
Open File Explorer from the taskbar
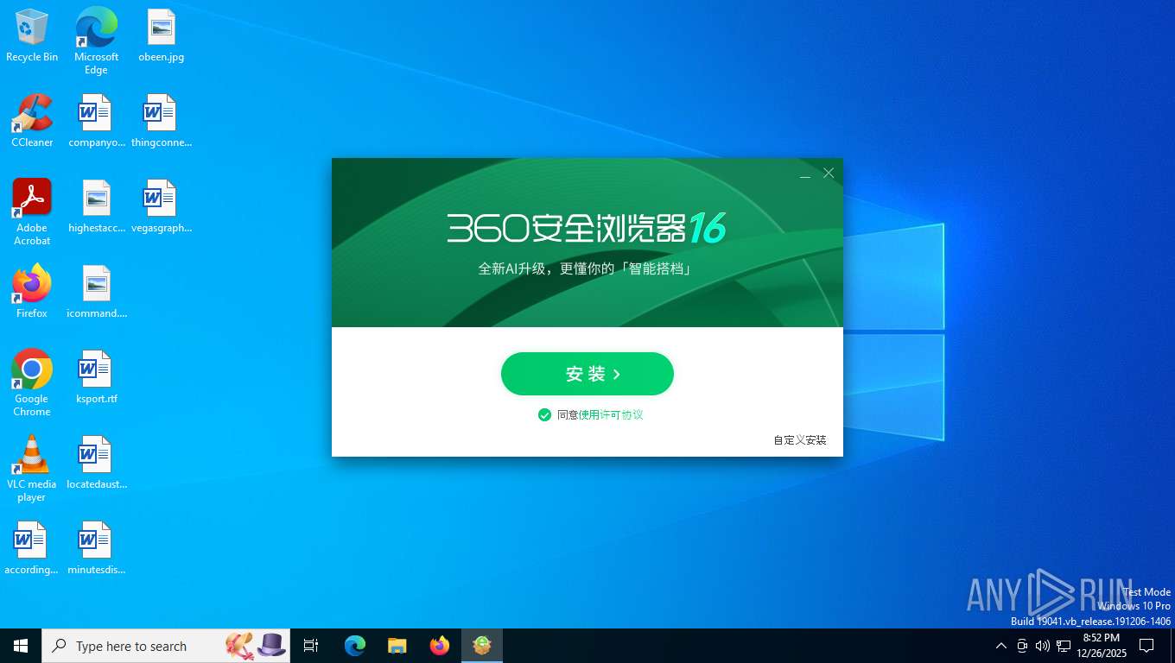coord(397,646)
